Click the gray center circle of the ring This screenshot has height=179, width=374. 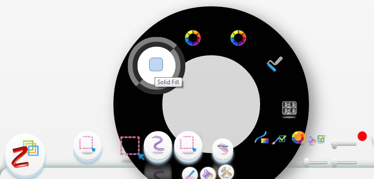coord(211,104)
